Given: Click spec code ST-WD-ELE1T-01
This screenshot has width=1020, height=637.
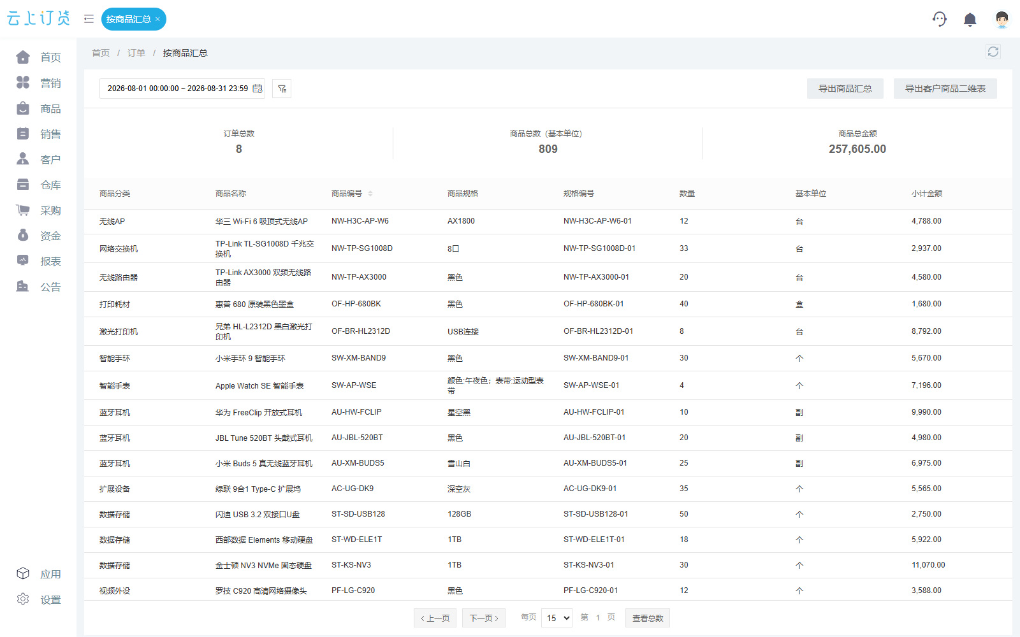Looking at the screenshot, I should click(x=594, y=540).
